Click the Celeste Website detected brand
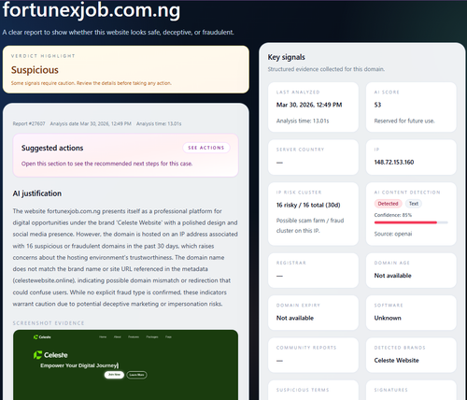Screen dimensions: 467x400 396,361
